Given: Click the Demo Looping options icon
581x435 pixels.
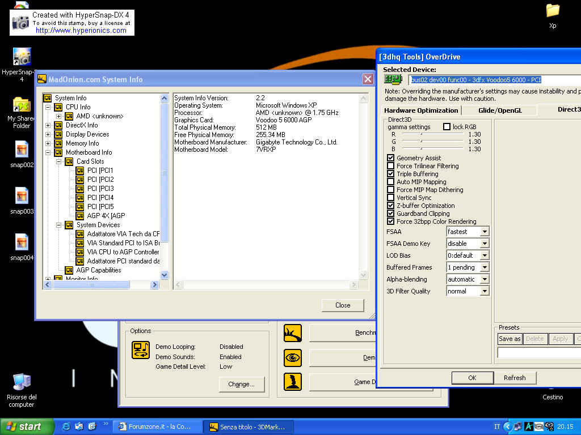Looking at the screenshot, I should pyautogui.click(x=141, y=350).
